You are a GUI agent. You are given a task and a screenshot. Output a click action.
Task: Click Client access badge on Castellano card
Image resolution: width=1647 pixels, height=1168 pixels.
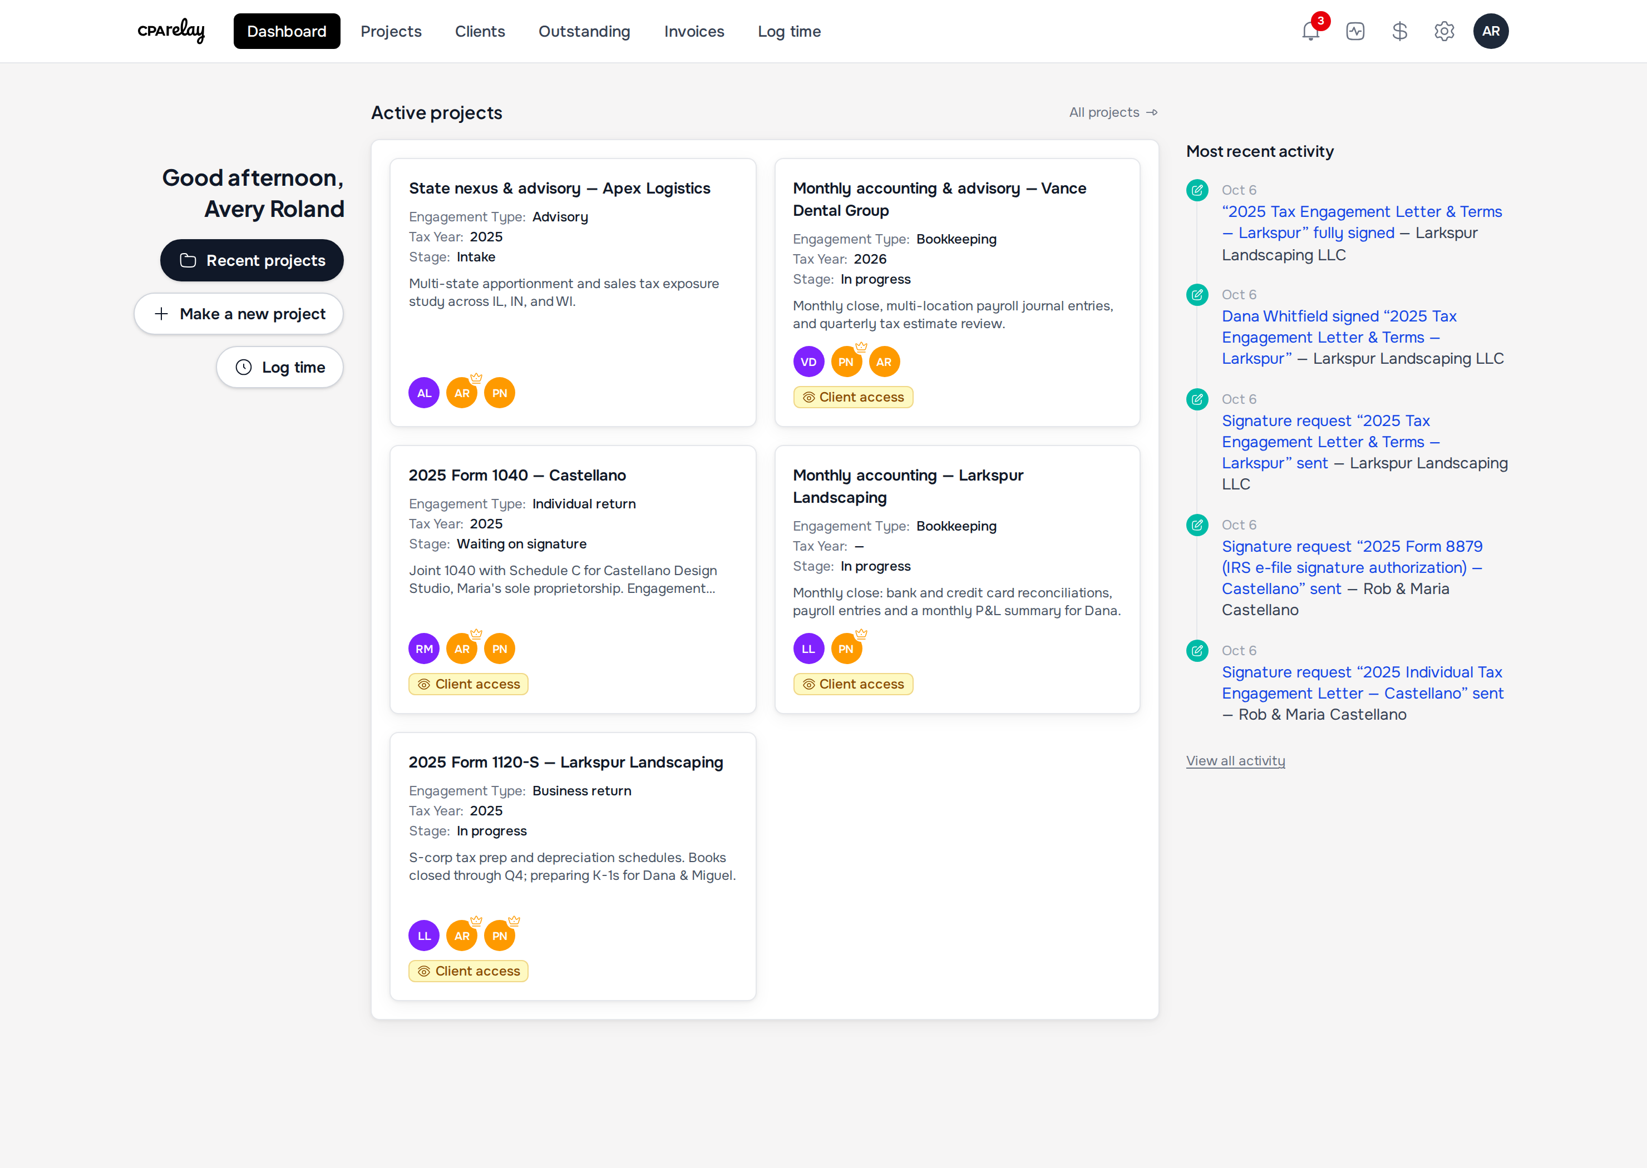[469, 684]
